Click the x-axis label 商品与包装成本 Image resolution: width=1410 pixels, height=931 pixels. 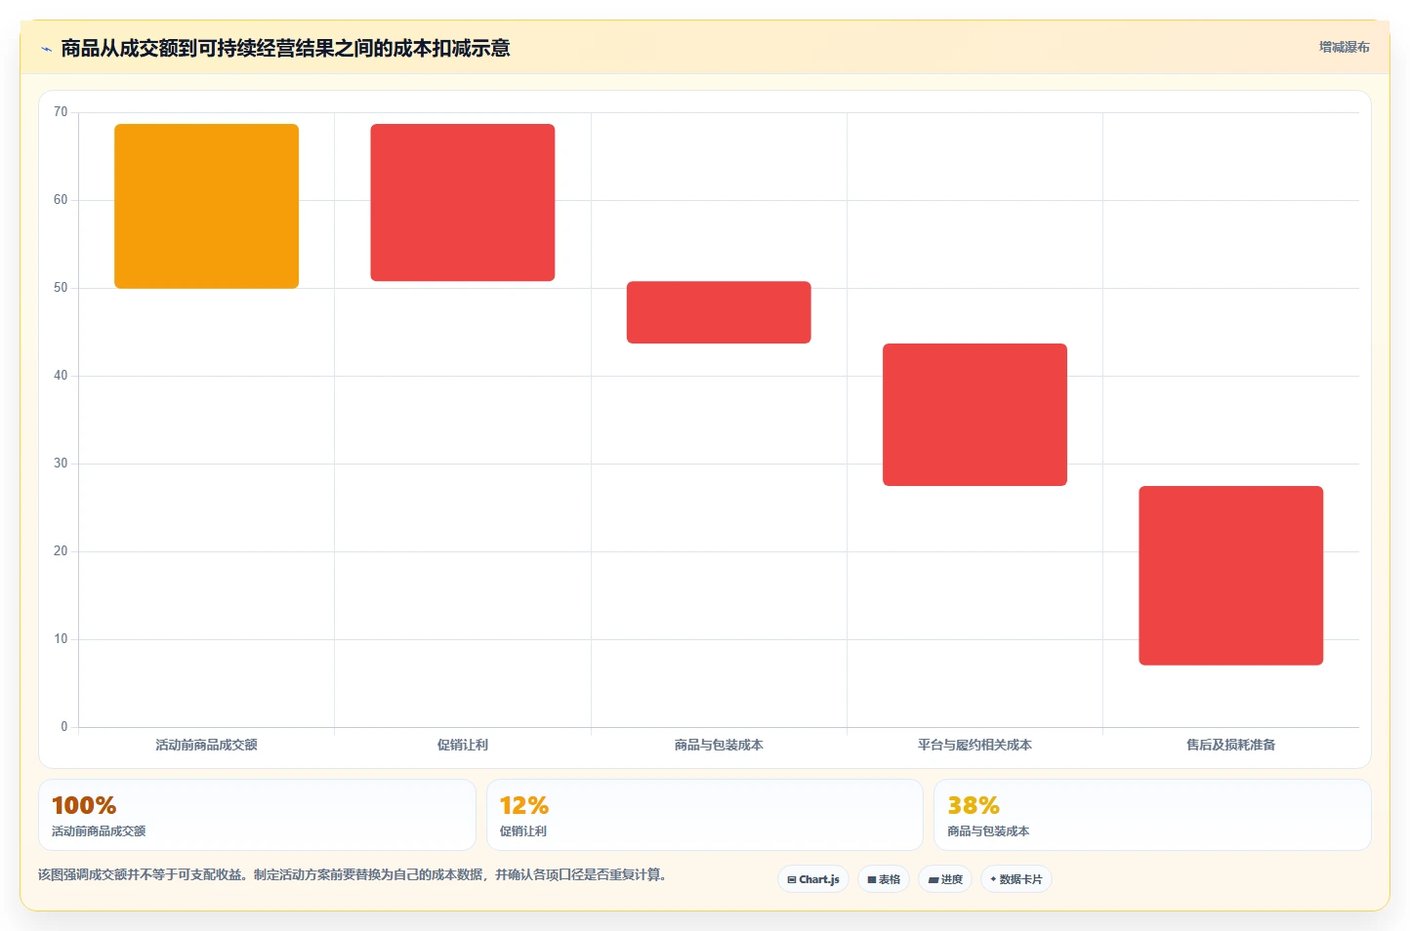click(x=719, y=745)
